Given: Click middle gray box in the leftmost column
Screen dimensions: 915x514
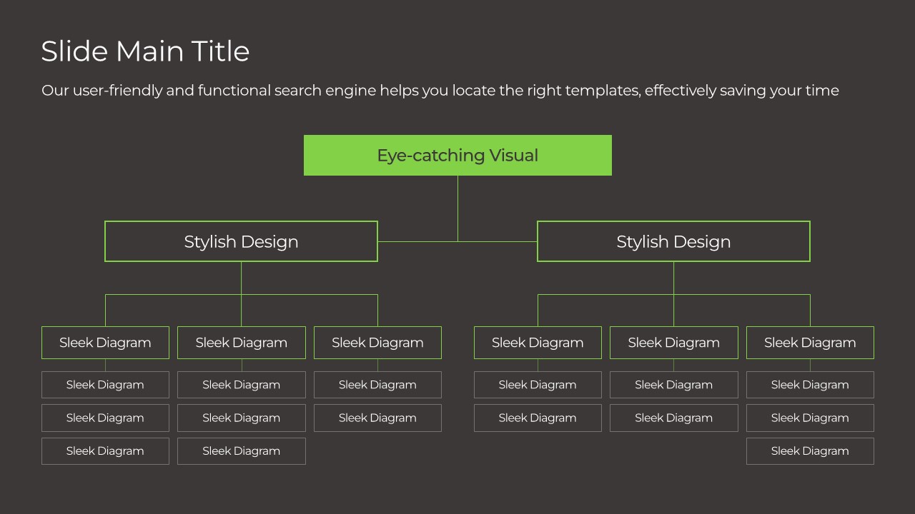Looking at the screenshot, I should coord(105,418).
